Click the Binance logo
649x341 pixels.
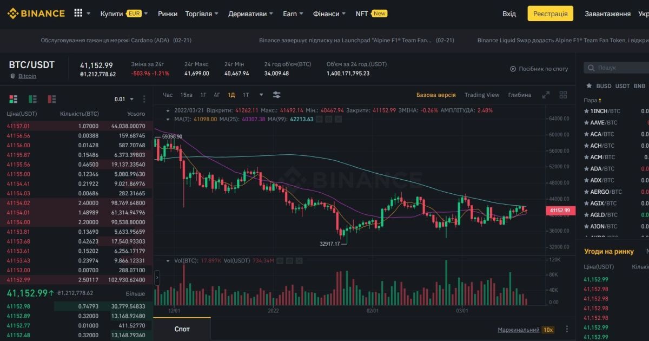pos(36,13)
